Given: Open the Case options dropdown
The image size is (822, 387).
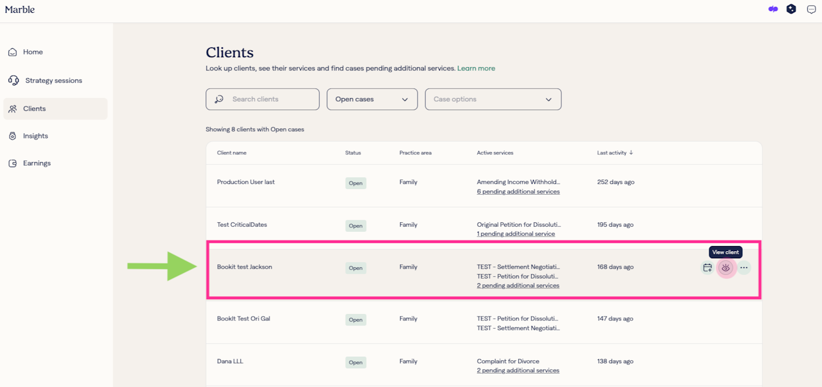Looking at the screenshot, I should tap(493, 99).
